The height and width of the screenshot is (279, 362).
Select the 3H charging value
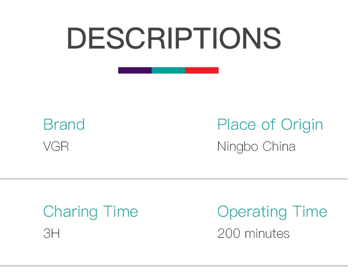click(x=51, y=234)
